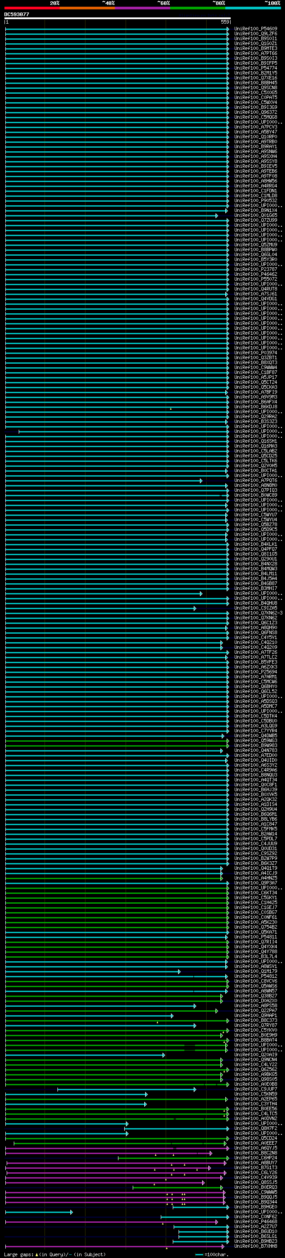Image resolution: width=285 pixels, height=1258 pixels.
Task: Select hit UniRef100_P54609
Action: (256, 29)
